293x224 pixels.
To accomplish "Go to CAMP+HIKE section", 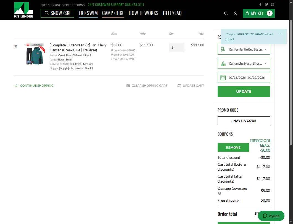I will pyautogui.click(x=113, y=13).
